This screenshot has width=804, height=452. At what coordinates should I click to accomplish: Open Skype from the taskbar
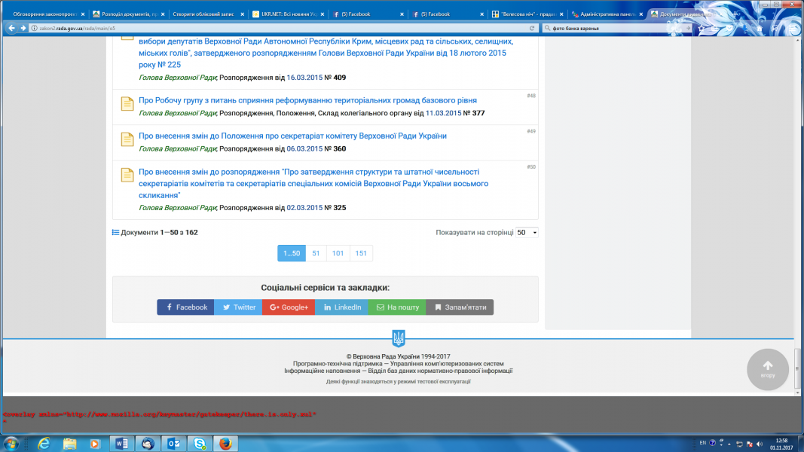coord(200,443)
